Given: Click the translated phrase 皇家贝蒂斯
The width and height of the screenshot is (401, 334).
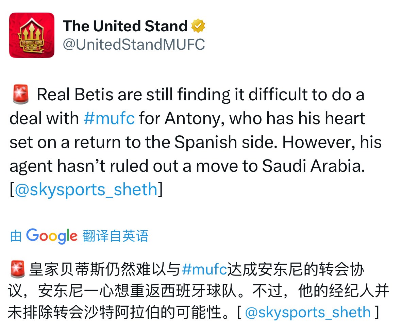Looking at the screenshot, I should click(x=66, y=269).
